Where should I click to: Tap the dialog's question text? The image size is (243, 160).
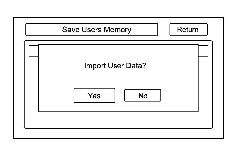(x=115, y=66)
